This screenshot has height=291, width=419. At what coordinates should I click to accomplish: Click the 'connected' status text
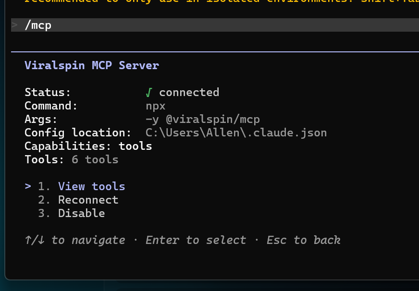click(x=189, y=92)
